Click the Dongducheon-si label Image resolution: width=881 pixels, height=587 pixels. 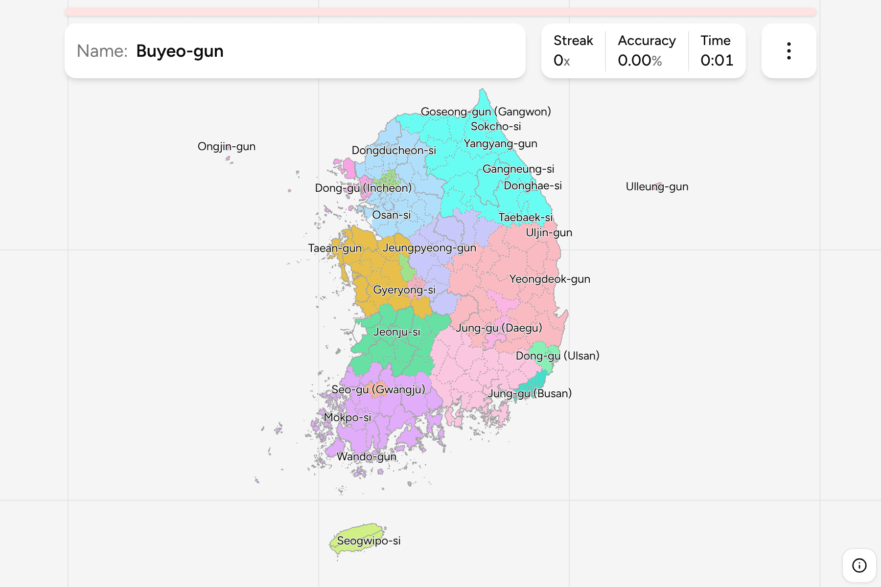click(x=394, y=150)
